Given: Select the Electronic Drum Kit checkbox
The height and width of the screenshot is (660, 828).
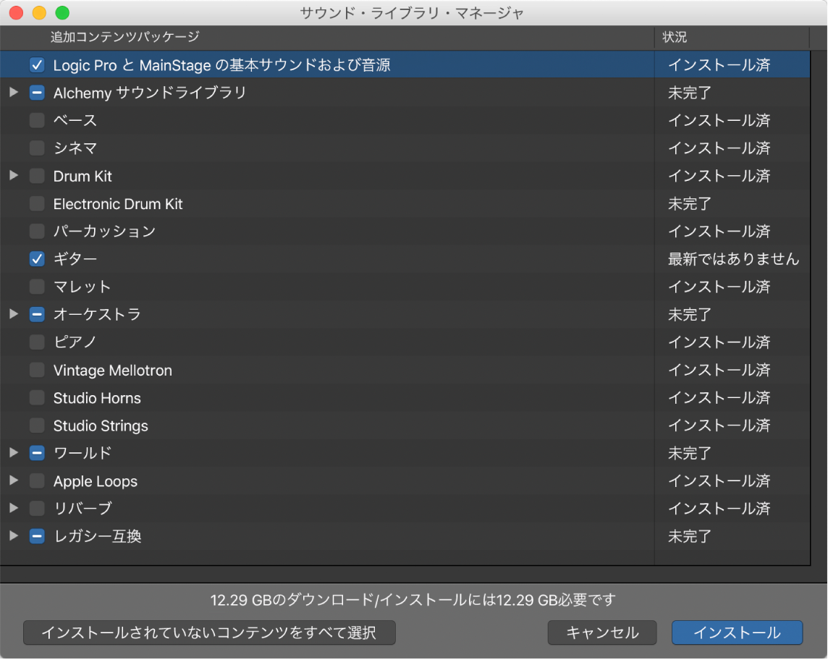Looking at the screenshot, I should (x=37, y=204).
